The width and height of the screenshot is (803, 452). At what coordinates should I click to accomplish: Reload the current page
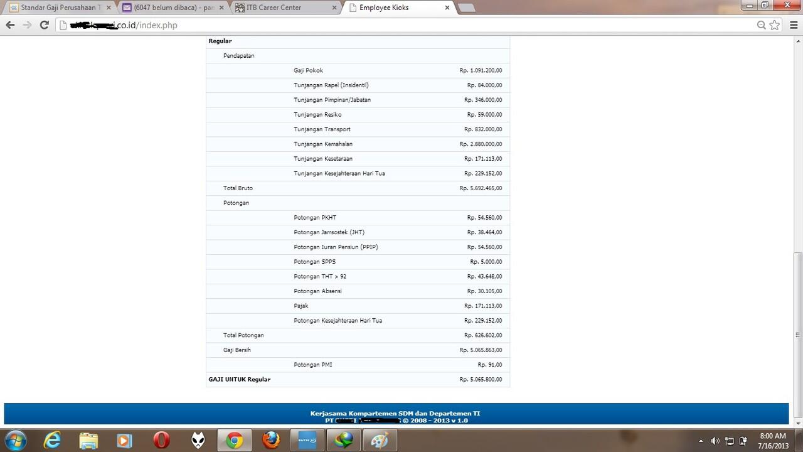(x=44, y=25)
